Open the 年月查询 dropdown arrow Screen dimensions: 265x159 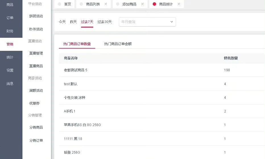pyautogui.click(x=171, y=22)
